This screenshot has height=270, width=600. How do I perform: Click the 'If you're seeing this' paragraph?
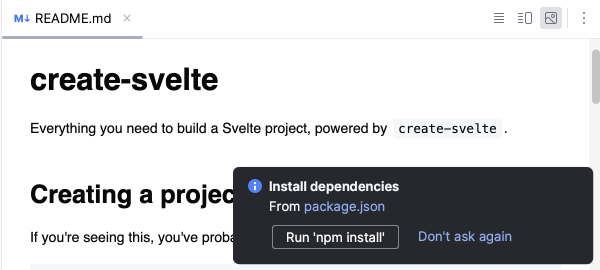pyautogui.click(x=131, y=237)
